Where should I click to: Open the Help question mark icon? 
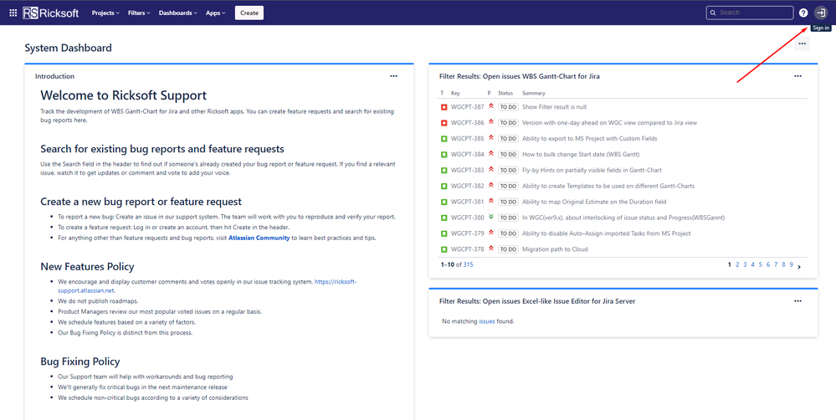click(803, 13)
